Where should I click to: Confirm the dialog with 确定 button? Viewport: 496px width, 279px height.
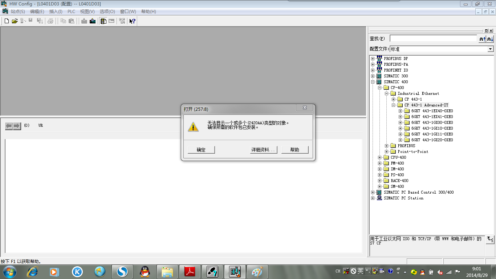[201, 150]
